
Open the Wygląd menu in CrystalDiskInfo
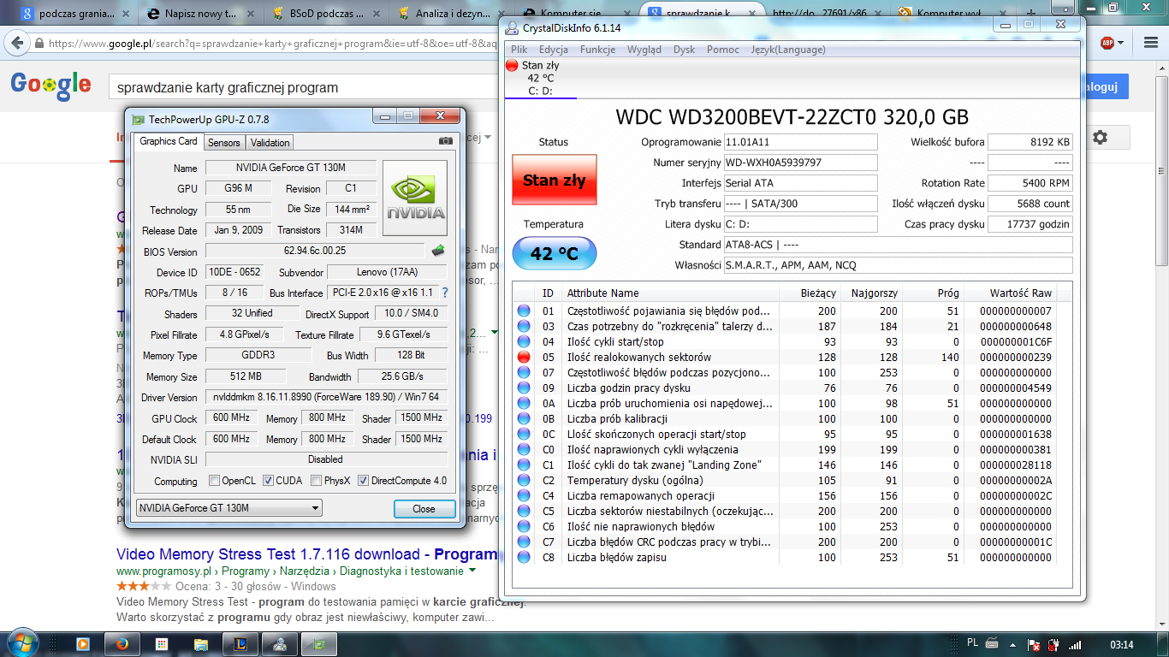644,50
